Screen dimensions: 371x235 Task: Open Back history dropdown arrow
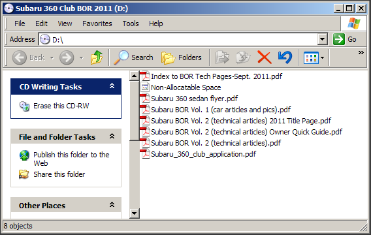point(52,57)
